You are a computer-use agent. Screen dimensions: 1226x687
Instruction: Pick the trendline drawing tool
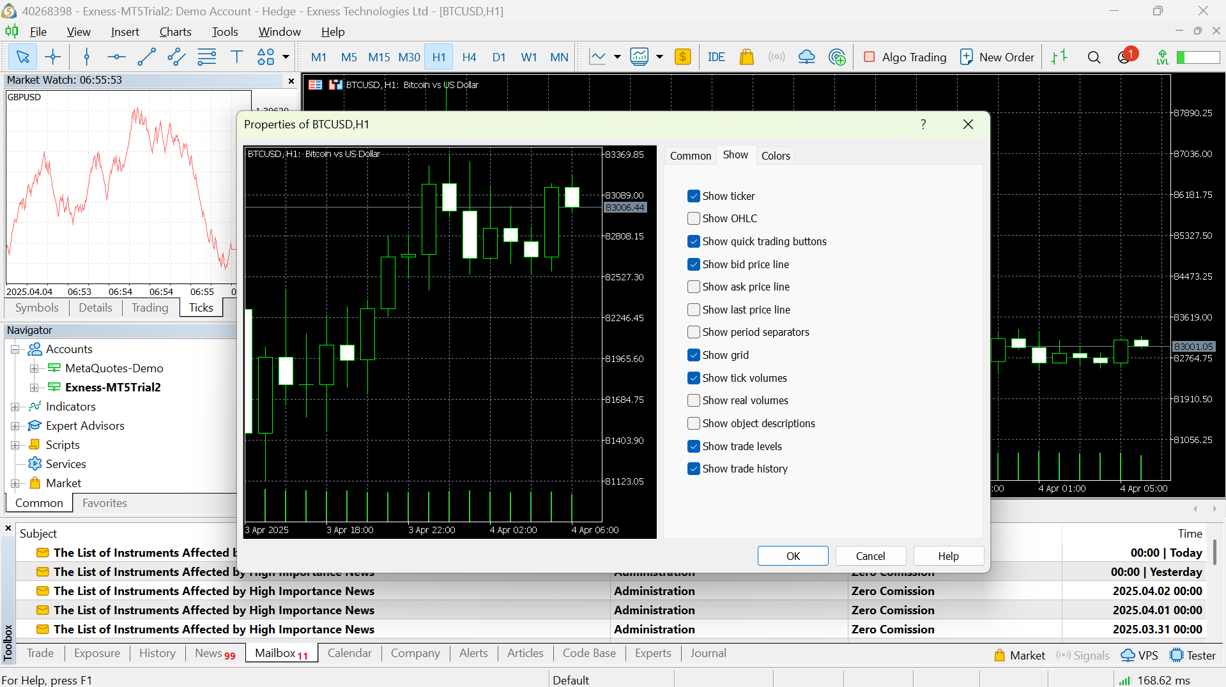click(146, 57)
